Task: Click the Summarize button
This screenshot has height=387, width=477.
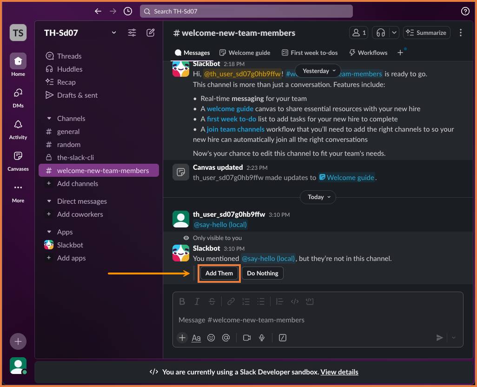Action: (427, 33)
